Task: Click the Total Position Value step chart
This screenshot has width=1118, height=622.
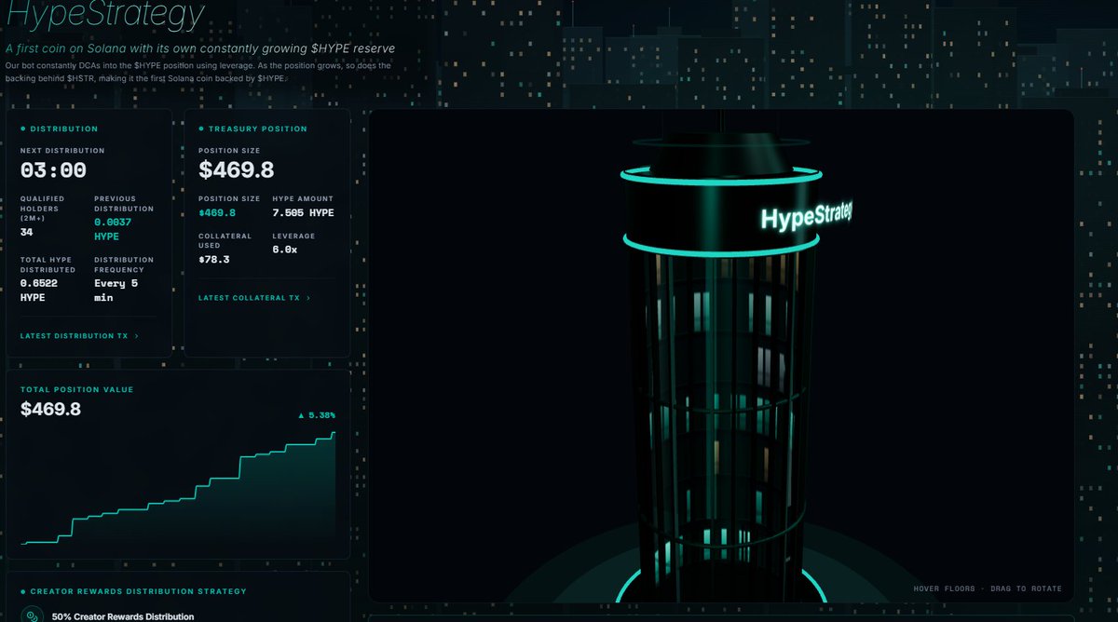Action: click(179, 487)
